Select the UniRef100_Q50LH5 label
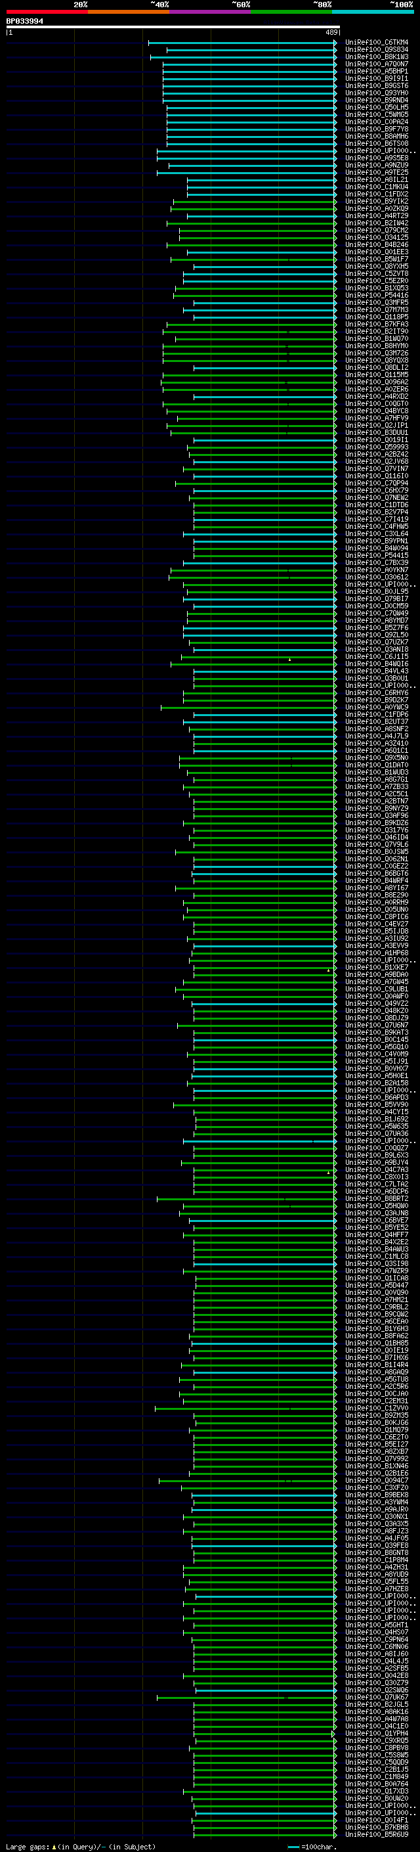The width and height of the screenshot is (420, 1852). [376, 107]
